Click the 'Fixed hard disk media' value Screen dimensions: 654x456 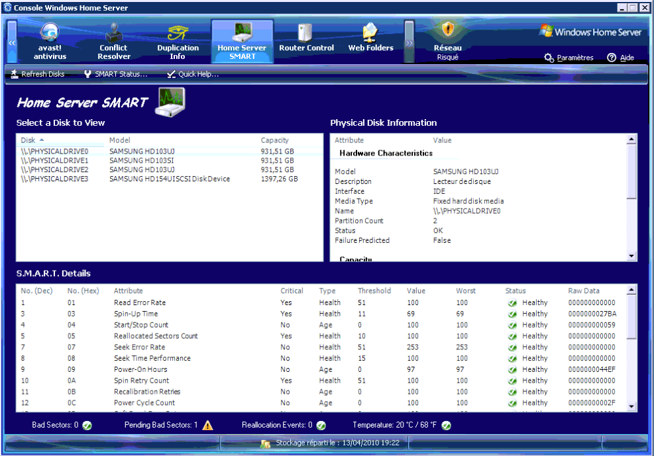[x=468, y=201]
